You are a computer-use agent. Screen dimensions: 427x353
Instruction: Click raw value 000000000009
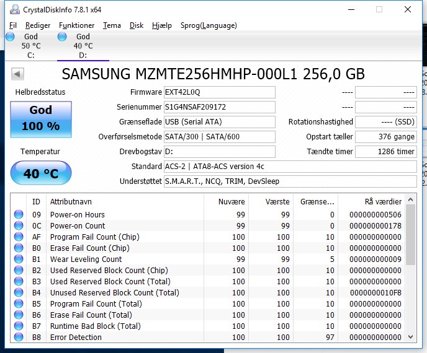click(x=375, y=259)
